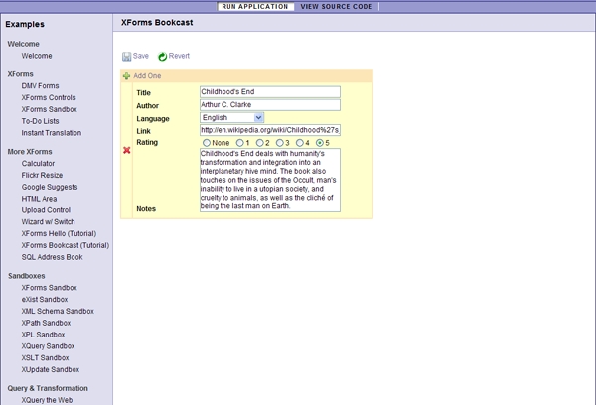Open XQuery the Web link
This screenshot has height=405, width=596.
coord(47,400)
